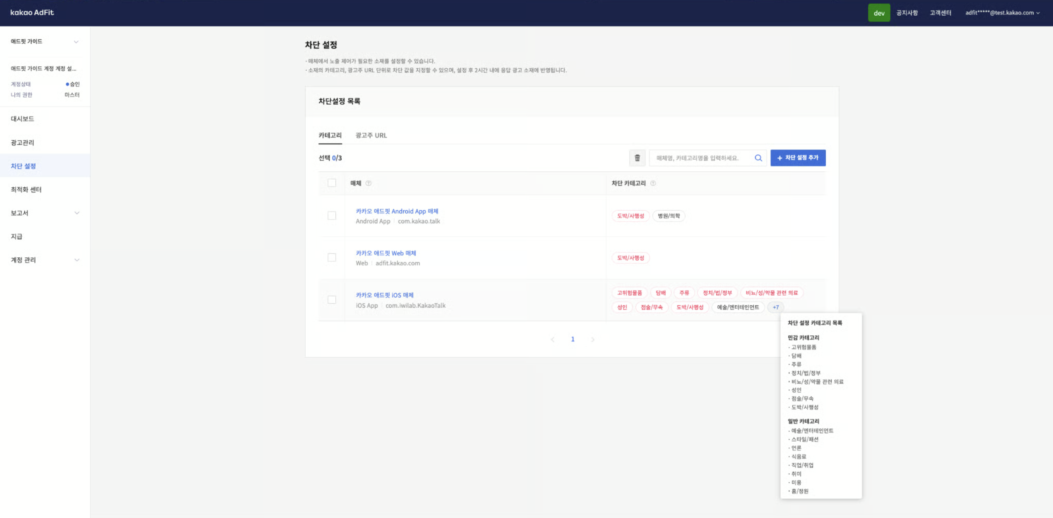
Task: Open 대시보드 in the sidebar
Action: pyautogui.click(x=22, y=119)
